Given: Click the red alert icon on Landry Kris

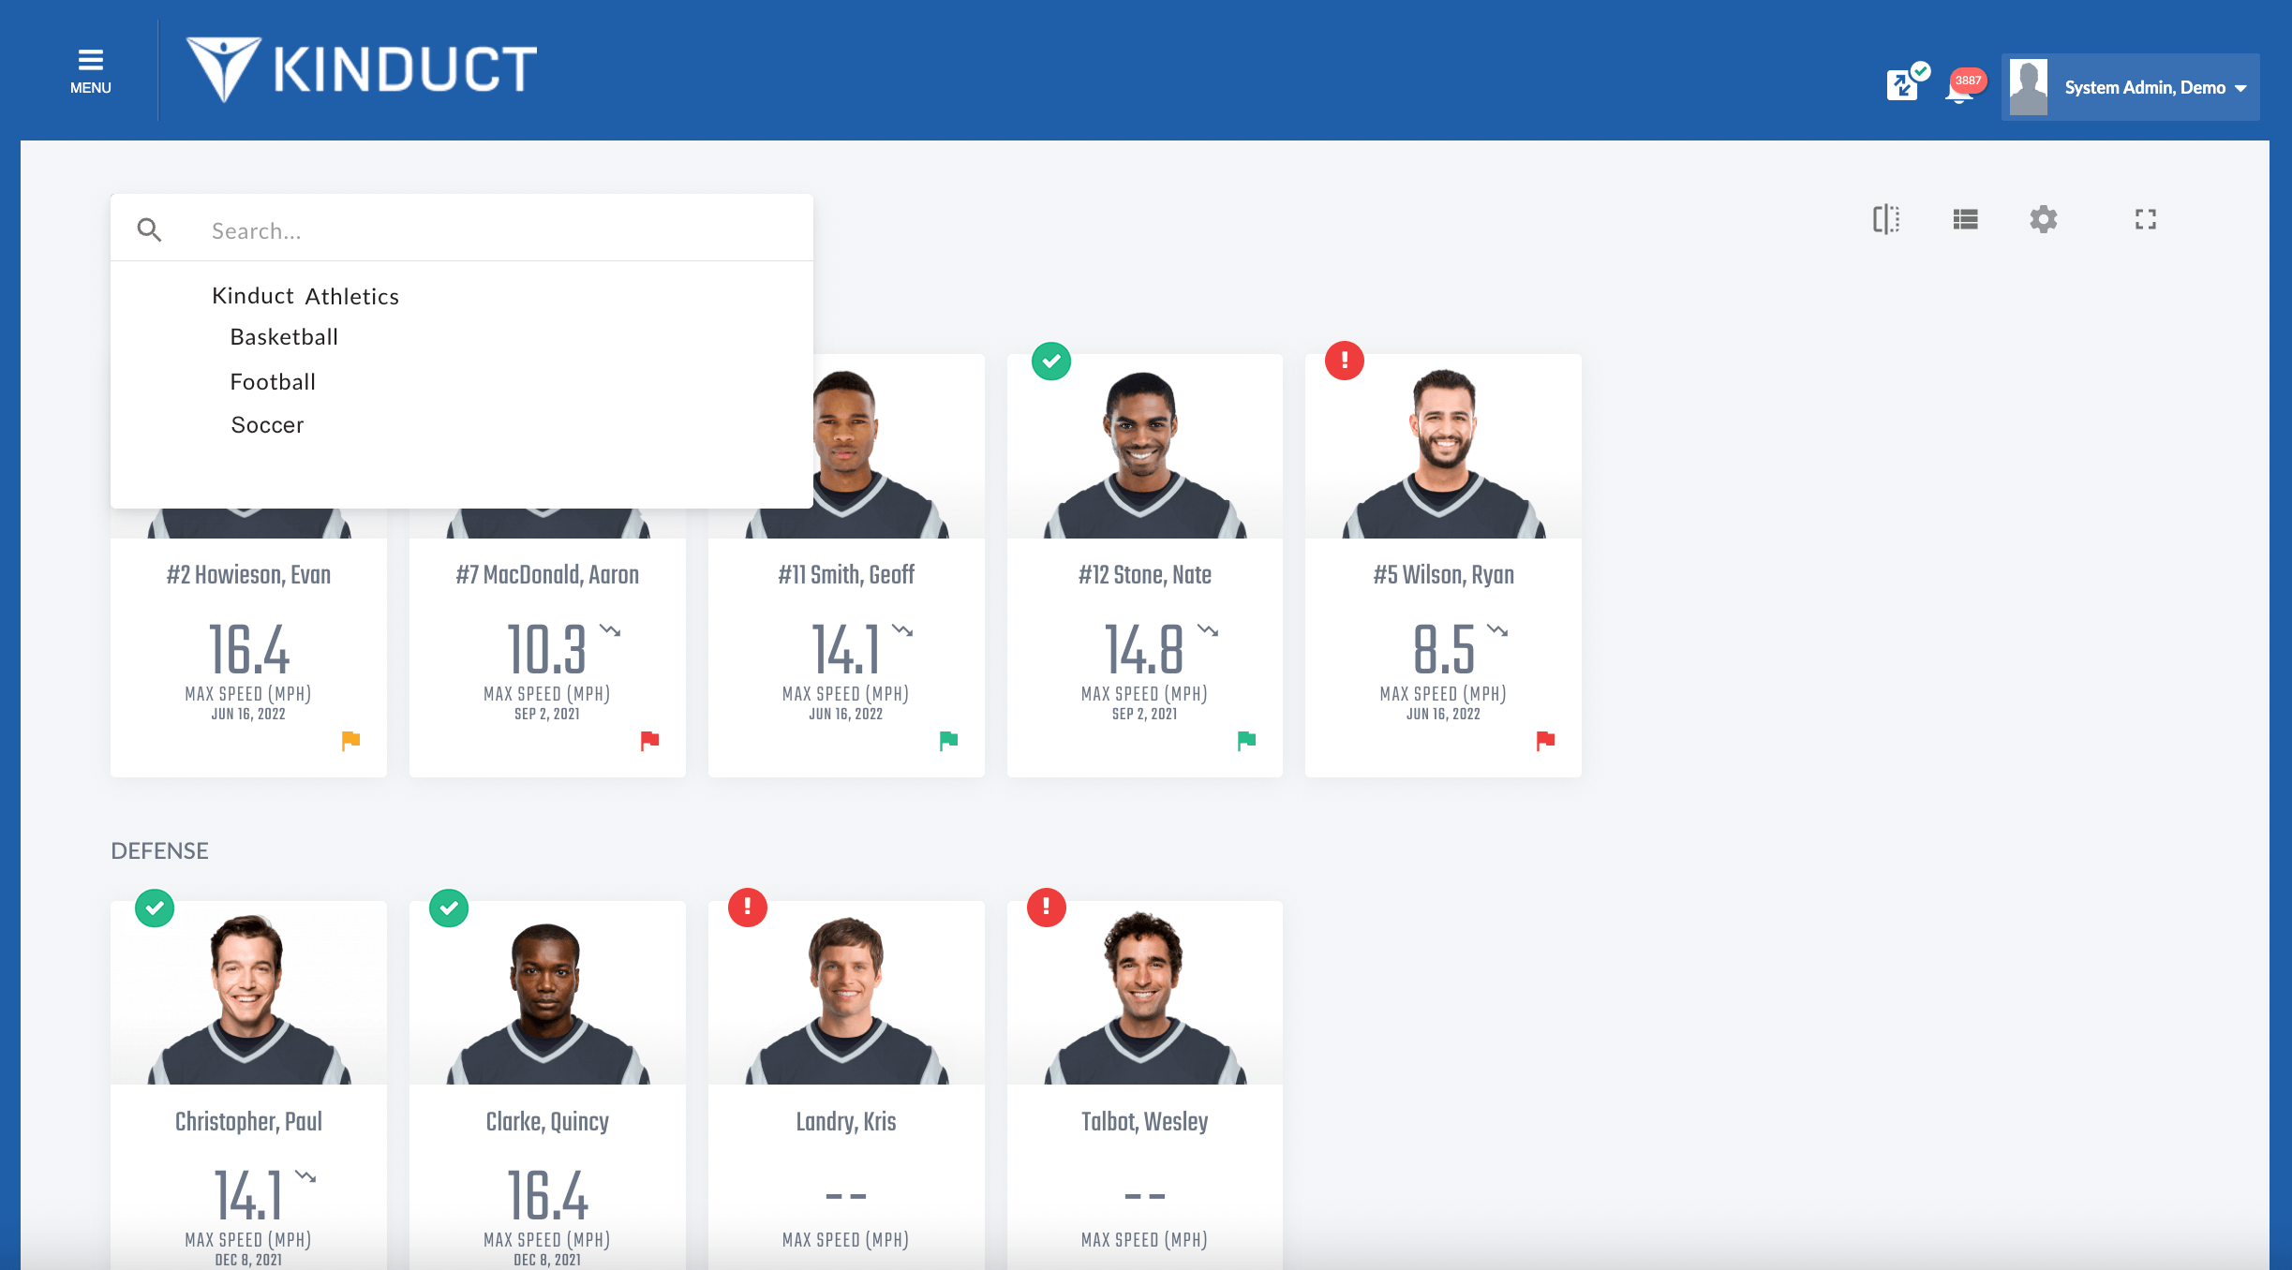Looking at the screenshot, I should click(x=748, y=908).
